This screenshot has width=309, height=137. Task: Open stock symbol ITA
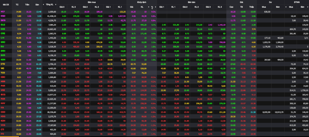[x=2, y=108]
